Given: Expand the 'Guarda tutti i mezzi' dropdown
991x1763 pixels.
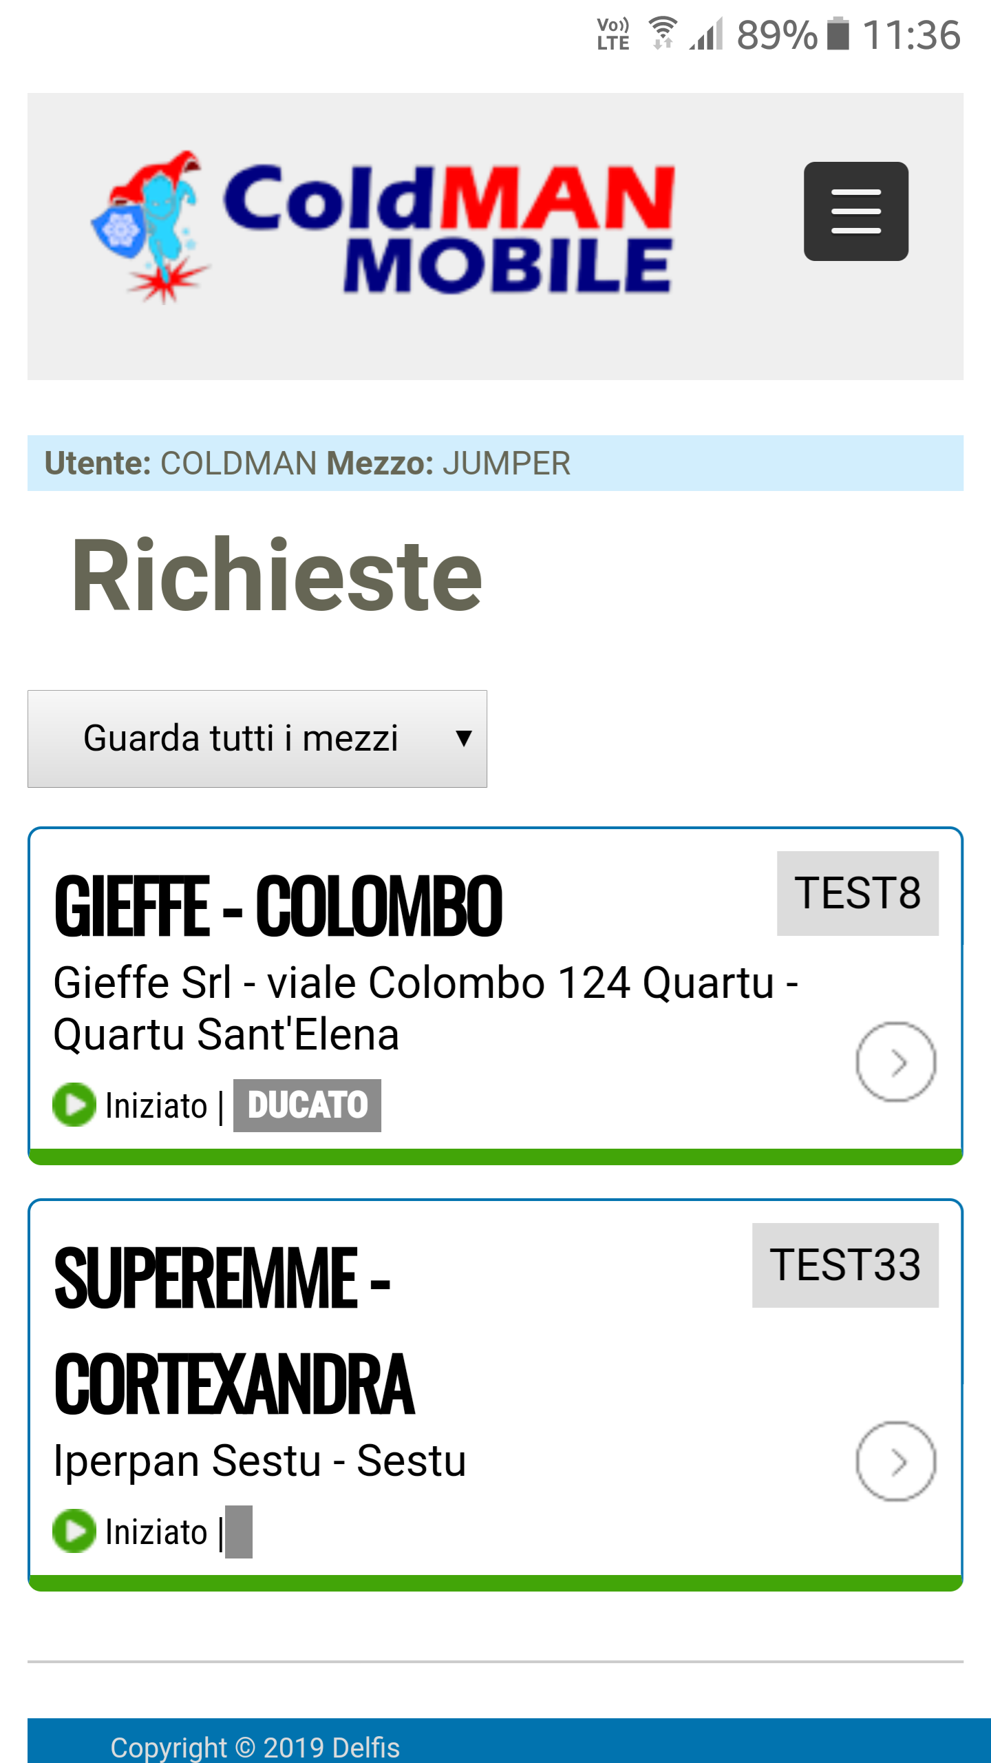Looking at the screenshot, I should click(257, 738).
